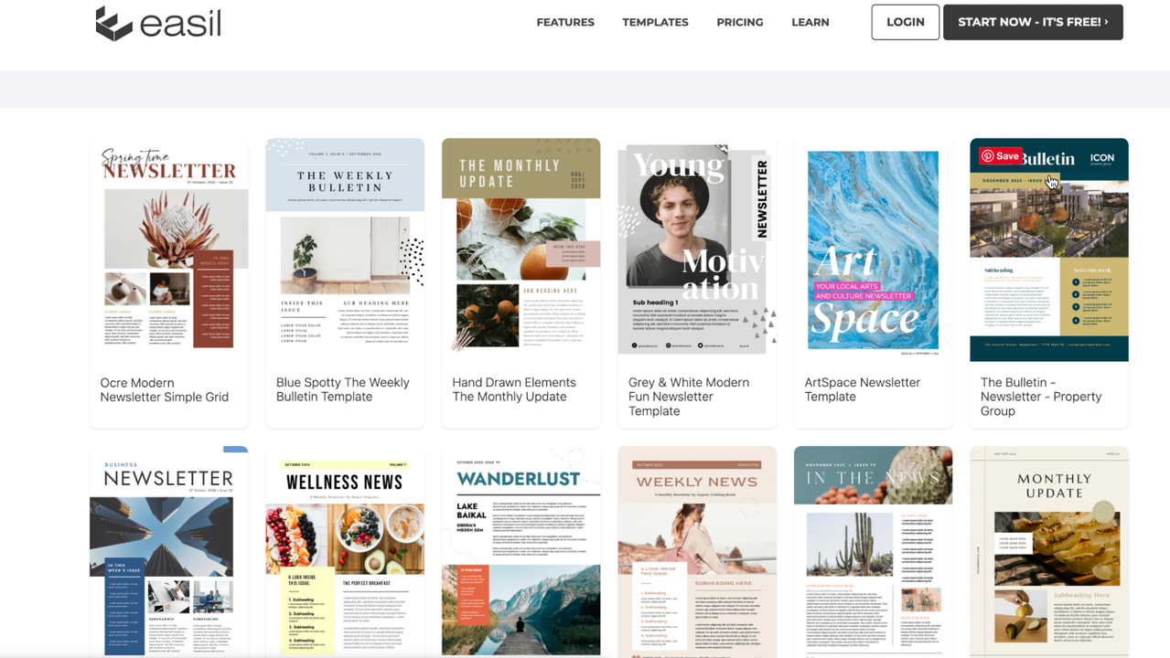
Task: Click The Bulletin Property Group newsletter thumbnail
Action: pyautogui.click(x=1048, y=256)
